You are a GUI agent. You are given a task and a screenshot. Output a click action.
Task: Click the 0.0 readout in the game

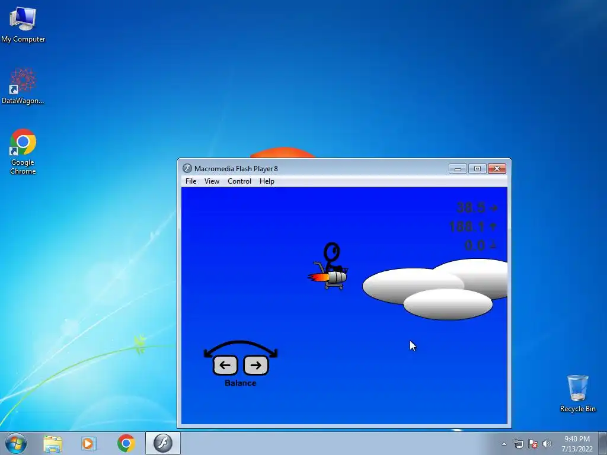click(x=475, y=245)
